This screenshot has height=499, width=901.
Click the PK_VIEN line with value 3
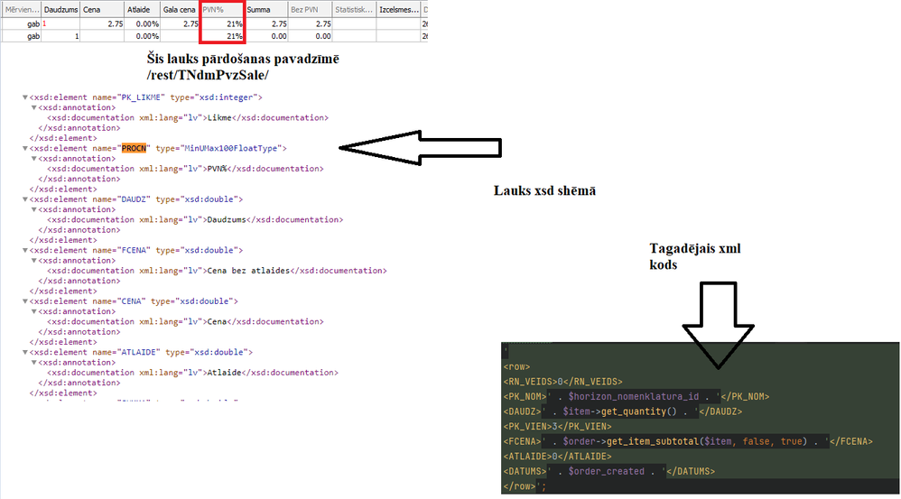pos(557,427)
